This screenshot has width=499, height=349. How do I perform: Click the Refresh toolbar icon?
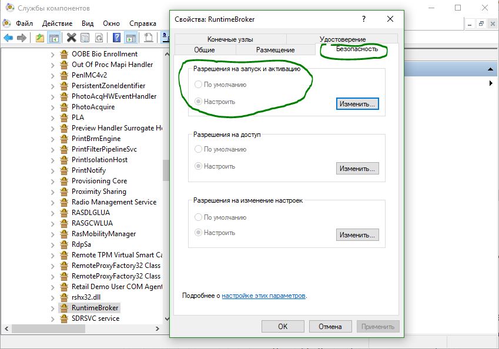pos(99,38)
